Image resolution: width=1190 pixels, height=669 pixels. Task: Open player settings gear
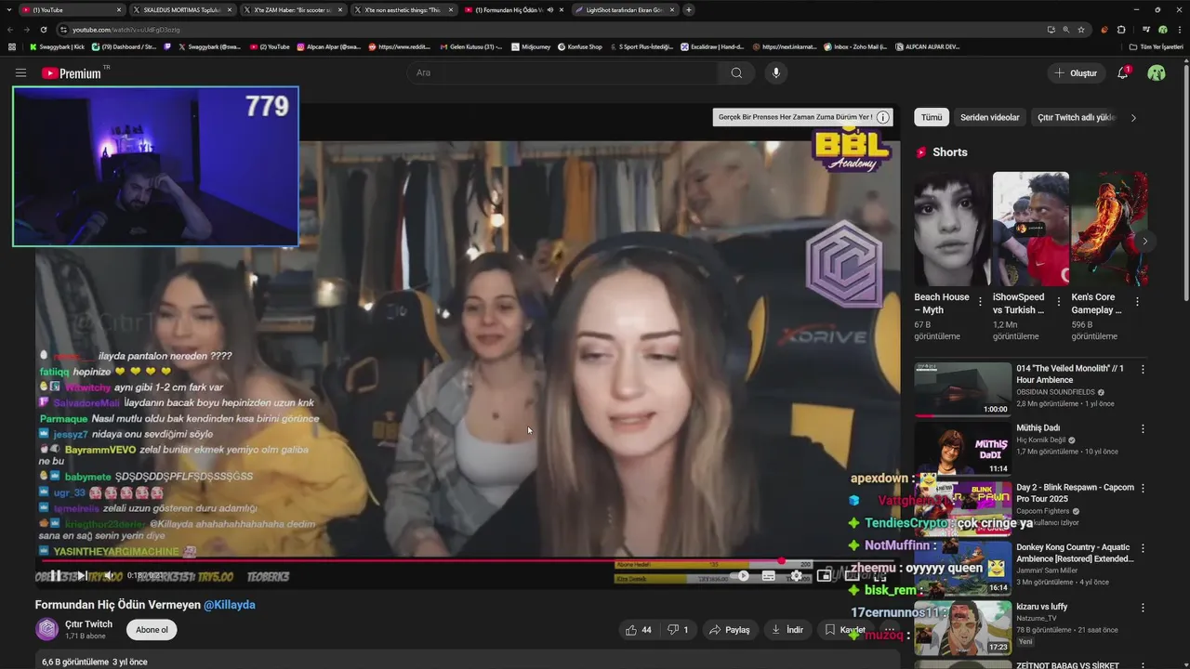pos(797,576)
